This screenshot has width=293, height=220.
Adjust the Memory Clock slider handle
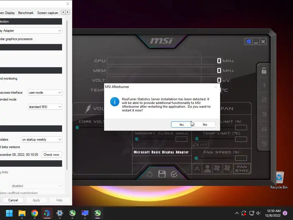(137, 139)
